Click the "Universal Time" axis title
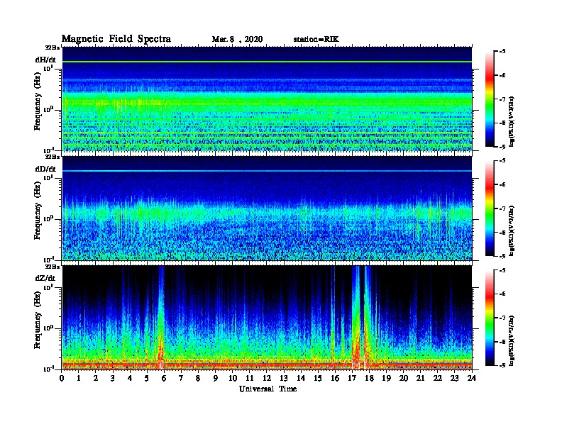 click(268, 389)
